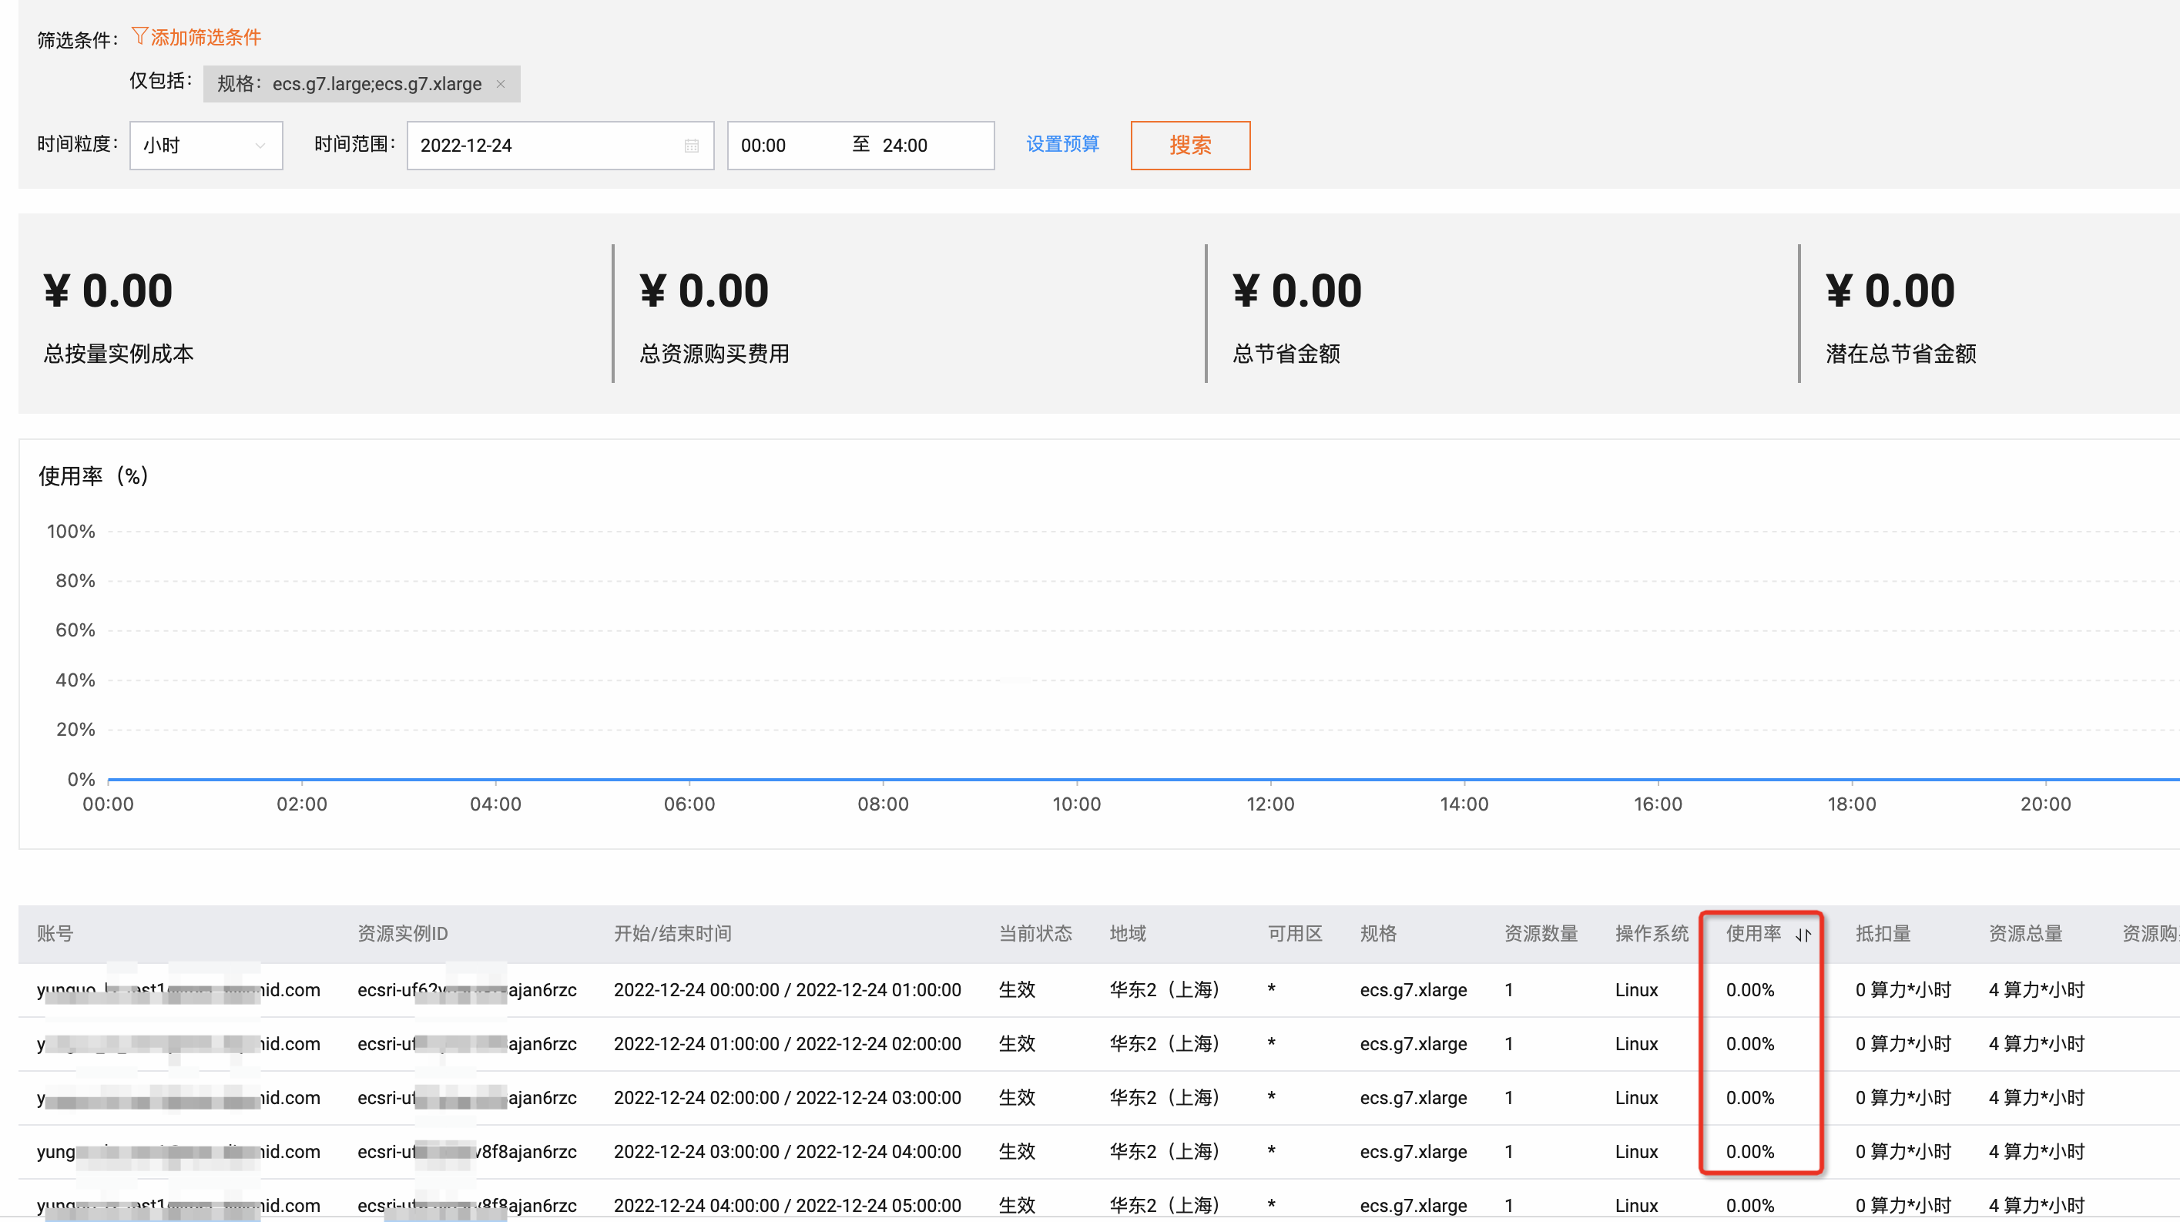Click the start time 00:00 field
2180x1222 pixels.
click(763, 146)
